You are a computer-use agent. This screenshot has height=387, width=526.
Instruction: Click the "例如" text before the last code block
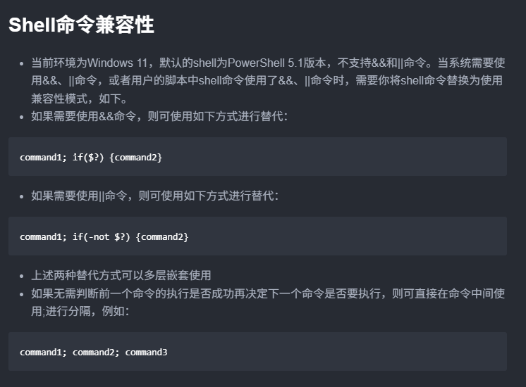(114, 310)
